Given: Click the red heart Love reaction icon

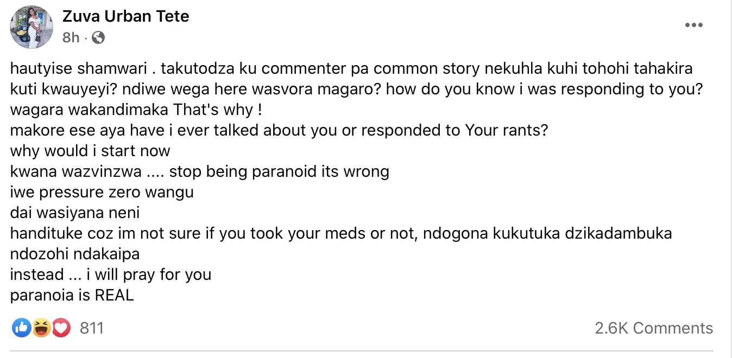Looking at the screenshot, I should coord(61,328).
